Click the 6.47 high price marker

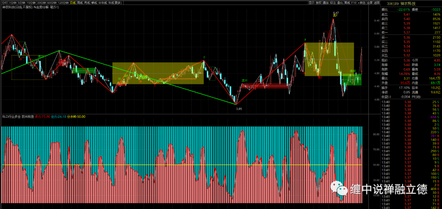(x=336, y=13)
